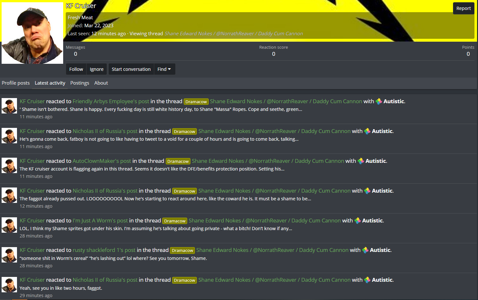Click the KF Cruiser name in the rusty shackleford 1 entry
Viewport: 478px width, 300px height.
pos(32,250)
